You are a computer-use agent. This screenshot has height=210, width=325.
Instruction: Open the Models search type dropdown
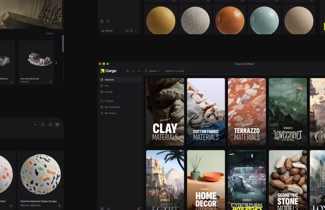(x=155, y=71)
